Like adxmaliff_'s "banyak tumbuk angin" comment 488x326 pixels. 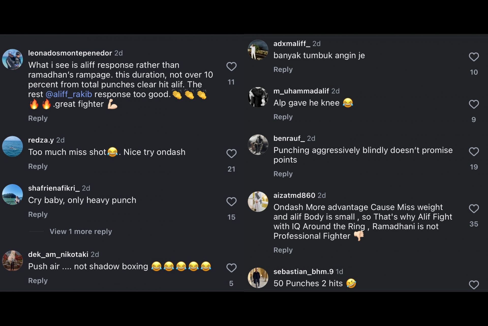[x=474, y=57]
